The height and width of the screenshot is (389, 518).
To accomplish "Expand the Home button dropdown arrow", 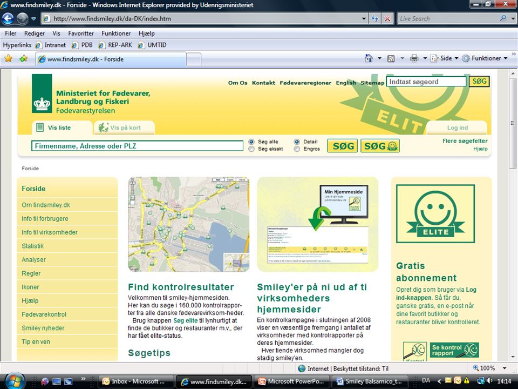I will [x=379, y=58].
